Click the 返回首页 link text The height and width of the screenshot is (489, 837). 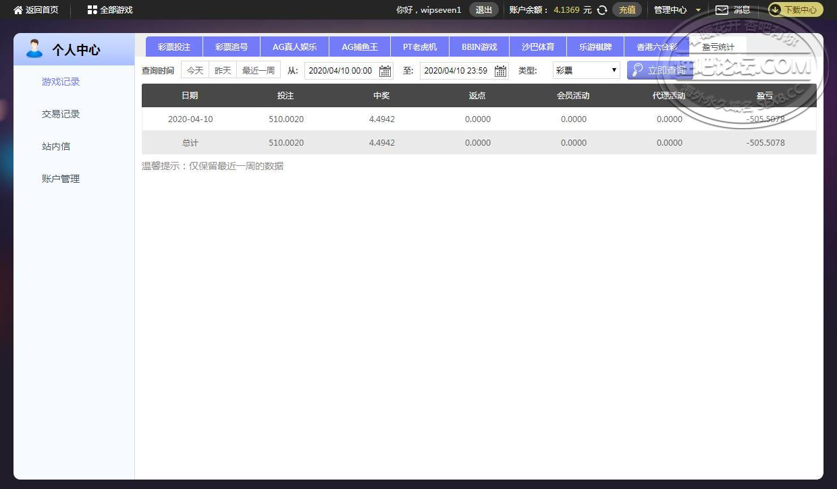coord(42,10)
